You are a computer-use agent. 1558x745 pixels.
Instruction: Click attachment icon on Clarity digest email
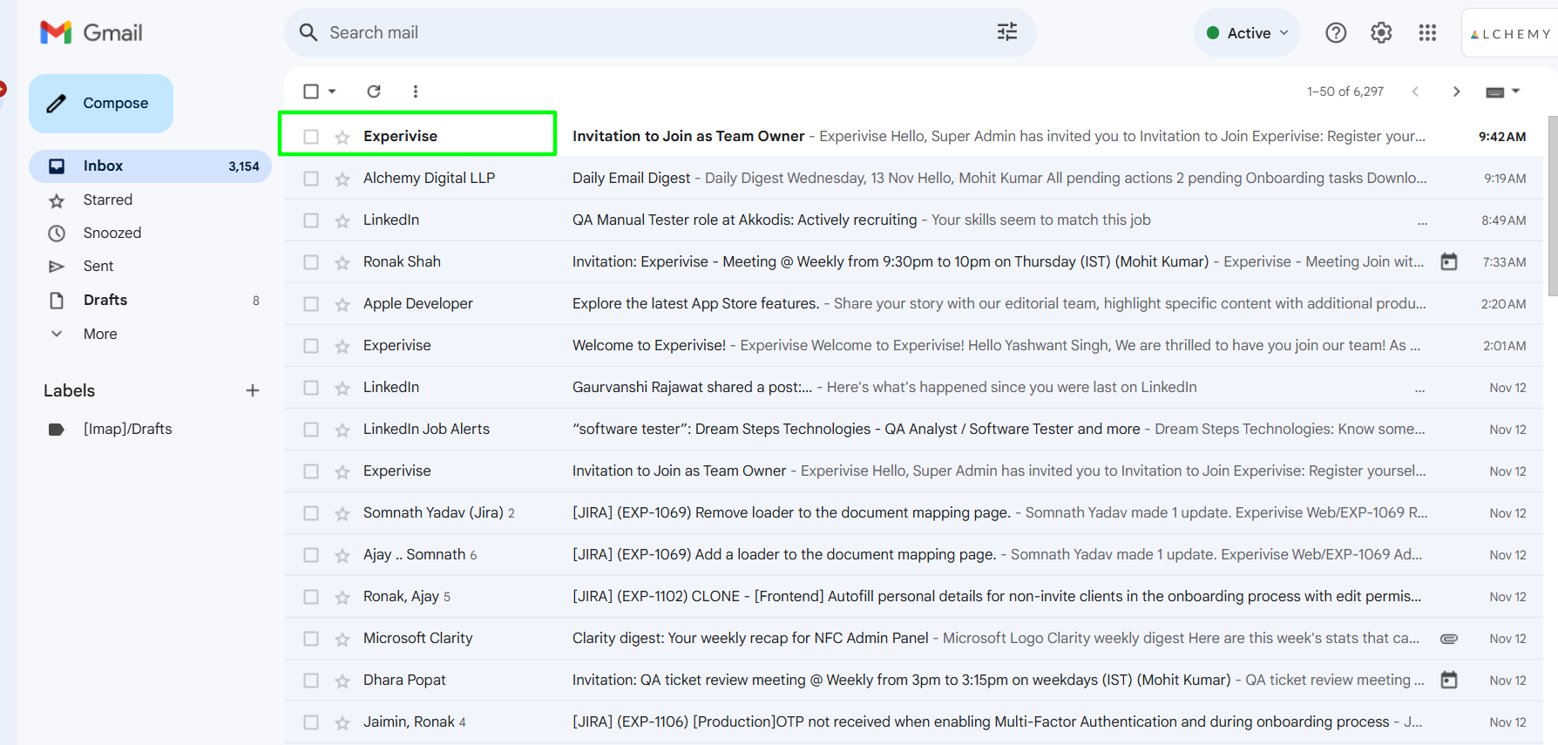[x=1449, y=639]
